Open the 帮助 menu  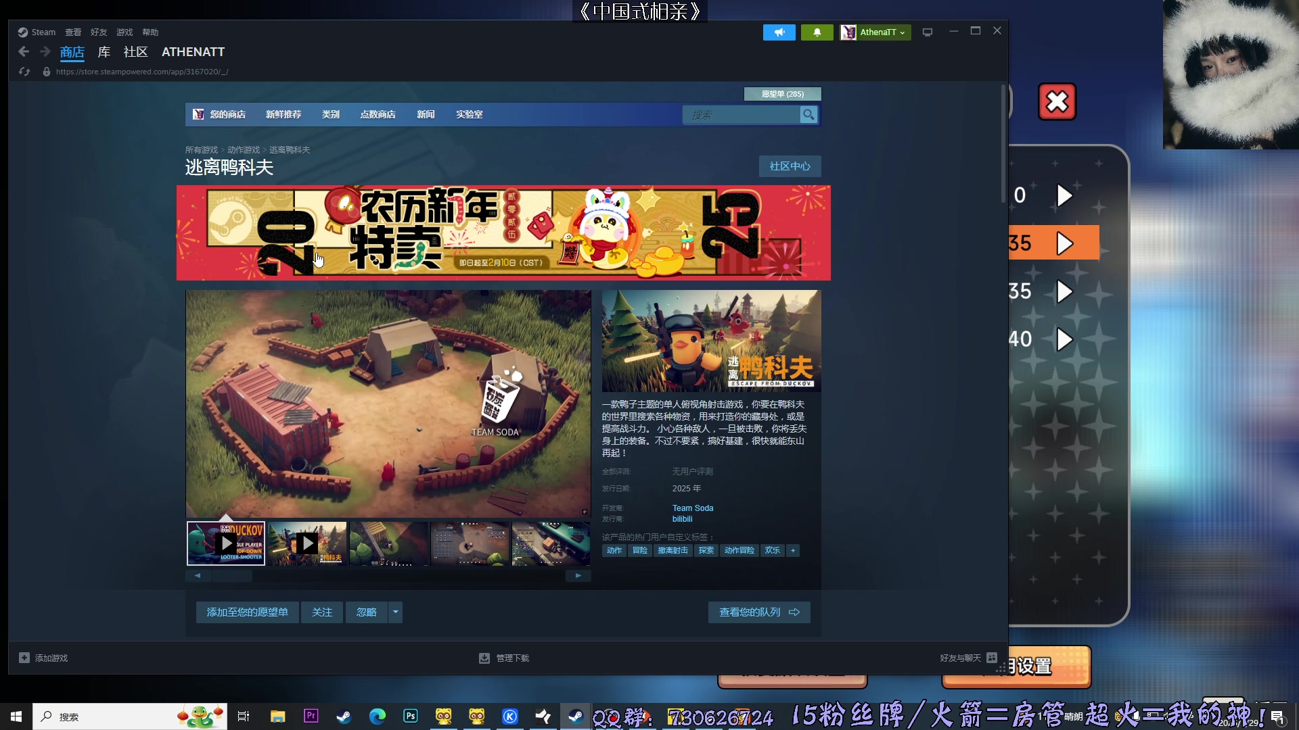[x=150, y=32]
